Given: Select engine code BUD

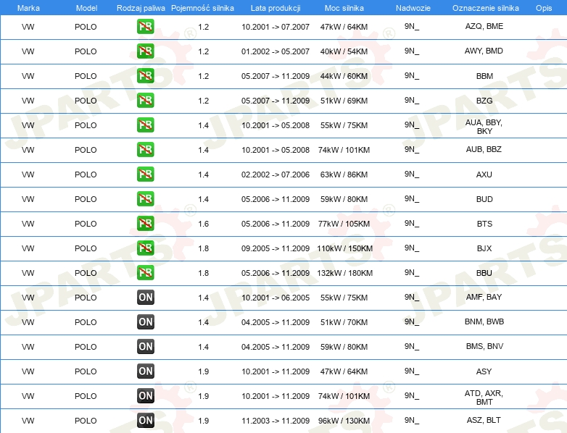Looking at the screenshot, I should (484, 199).
